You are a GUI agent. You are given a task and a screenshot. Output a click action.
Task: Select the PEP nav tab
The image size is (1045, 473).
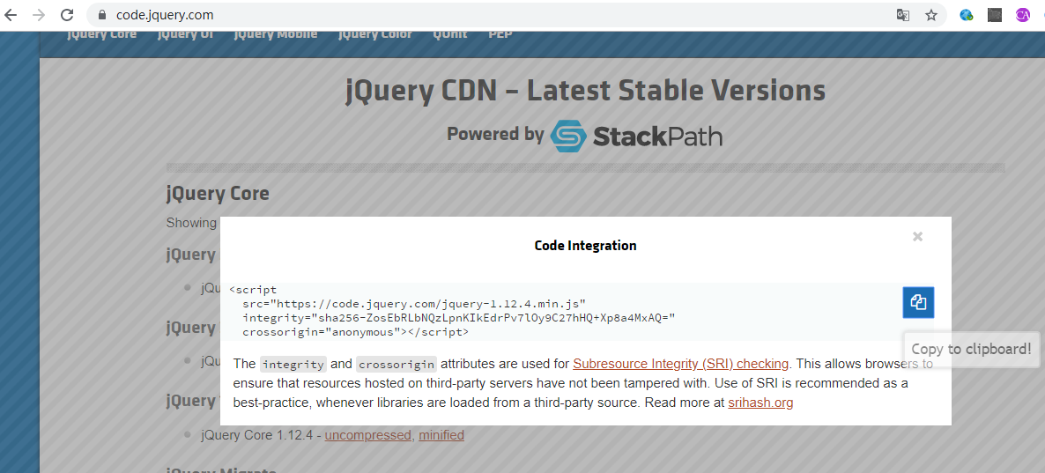500,34
